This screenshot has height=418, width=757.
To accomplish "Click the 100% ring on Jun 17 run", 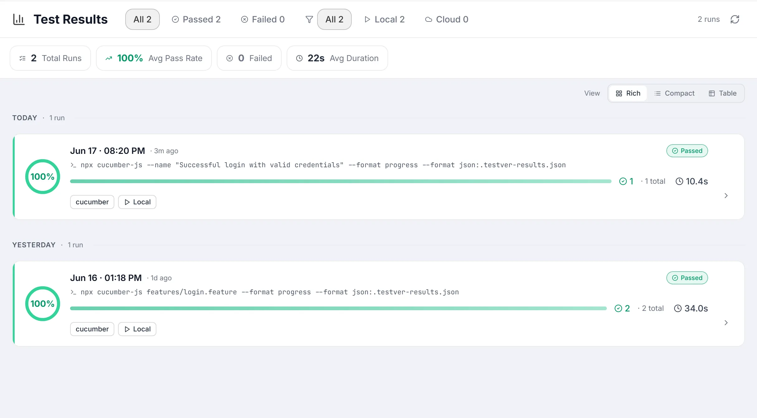I will tap(43, 177).
